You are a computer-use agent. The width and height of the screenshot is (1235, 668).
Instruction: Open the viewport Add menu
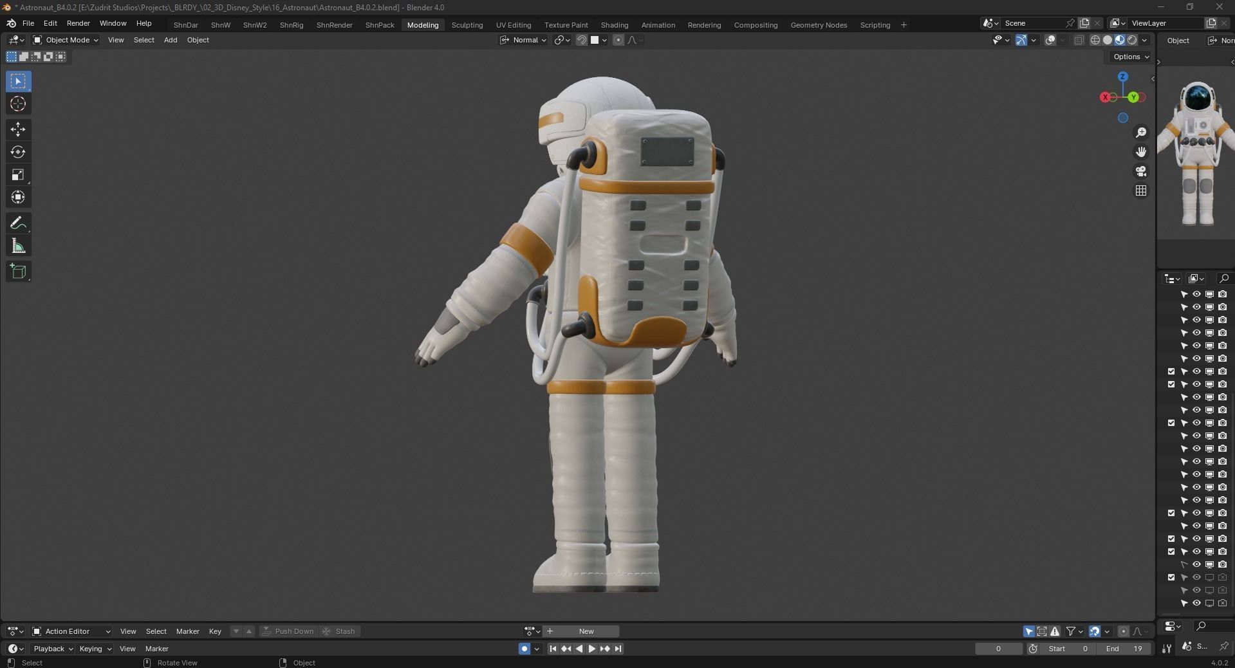[171, 40]
